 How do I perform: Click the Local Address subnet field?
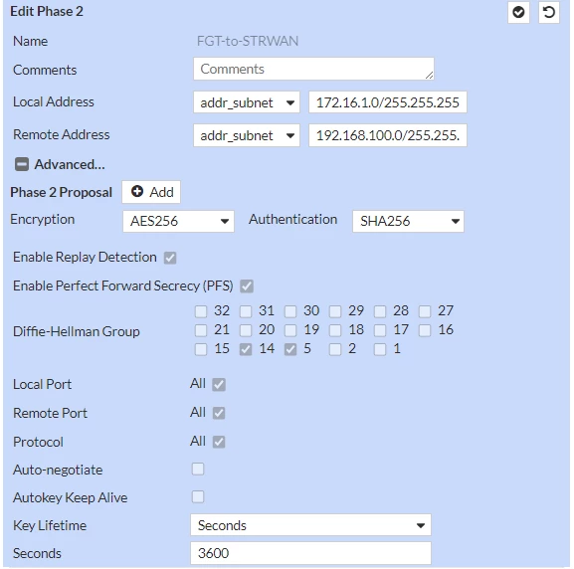click(x=388, y=102)
